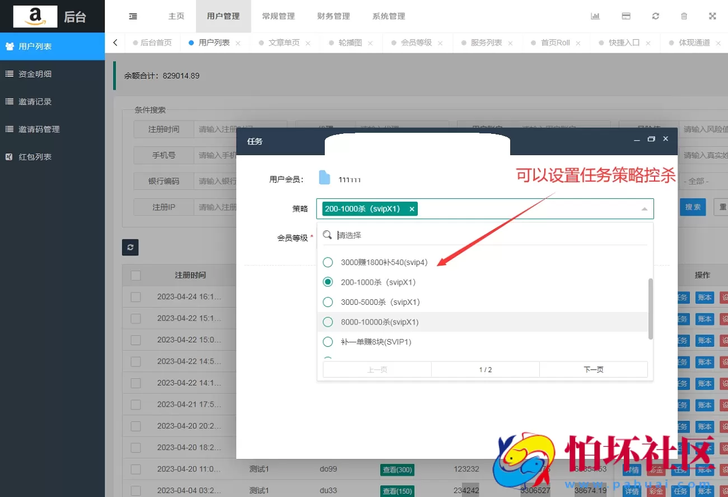
Task: Click the bank card icon in top toolbar
Action: click(x=626, y=16)
